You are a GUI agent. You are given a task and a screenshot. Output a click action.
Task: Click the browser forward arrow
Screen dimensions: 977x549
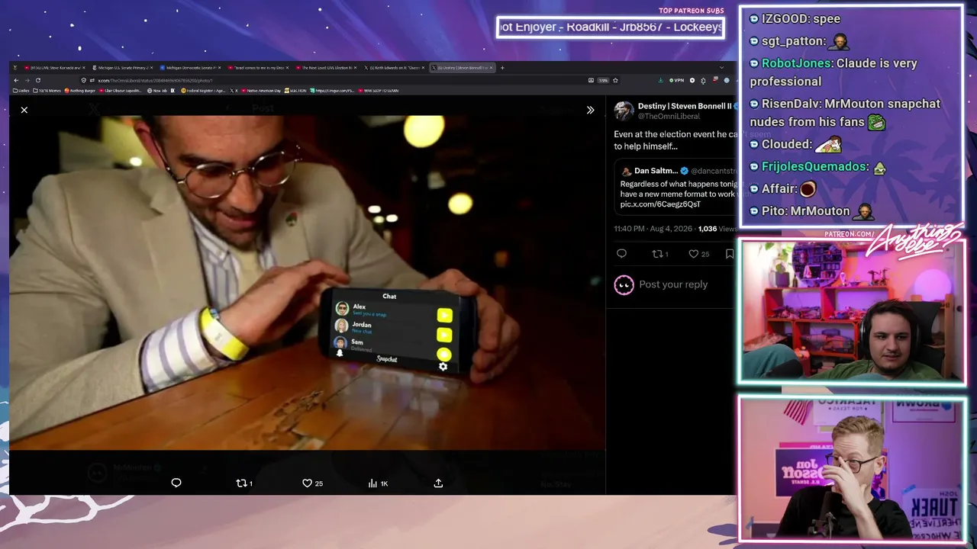click(27, 80)
